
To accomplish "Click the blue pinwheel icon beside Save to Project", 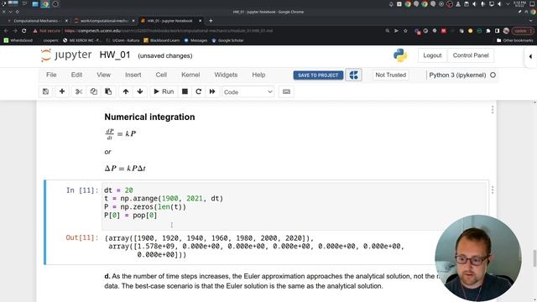I will pos(354,75).
